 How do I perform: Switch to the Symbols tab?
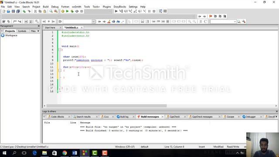point(22,31)
